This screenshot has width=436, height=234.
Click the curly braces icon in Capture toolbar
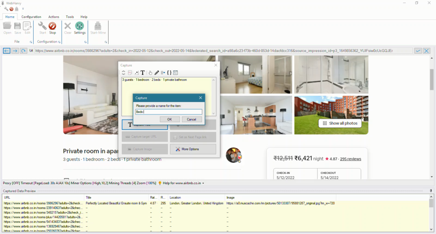click(x=169, y=73)
